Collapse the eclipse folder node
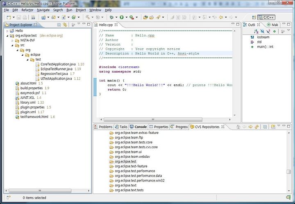Image resolution: width=295 pixels, height=204 pixels. point(23,55)
